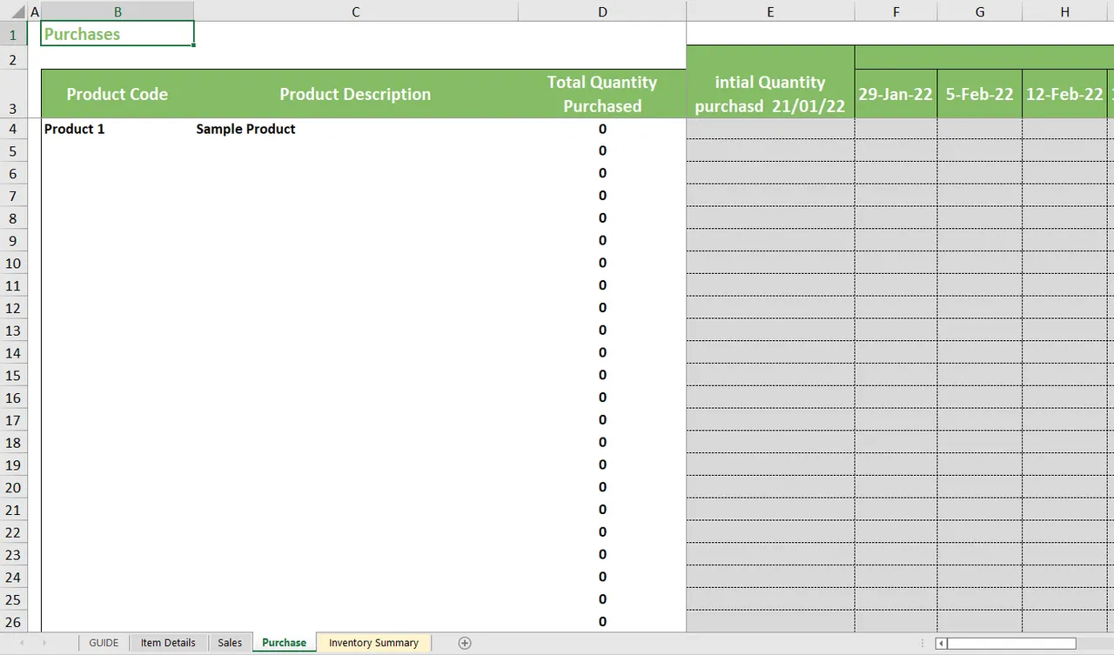Click the 29-Jan-22 date header cell
This screenshot has height=655, width=1114.
point(896,94)
